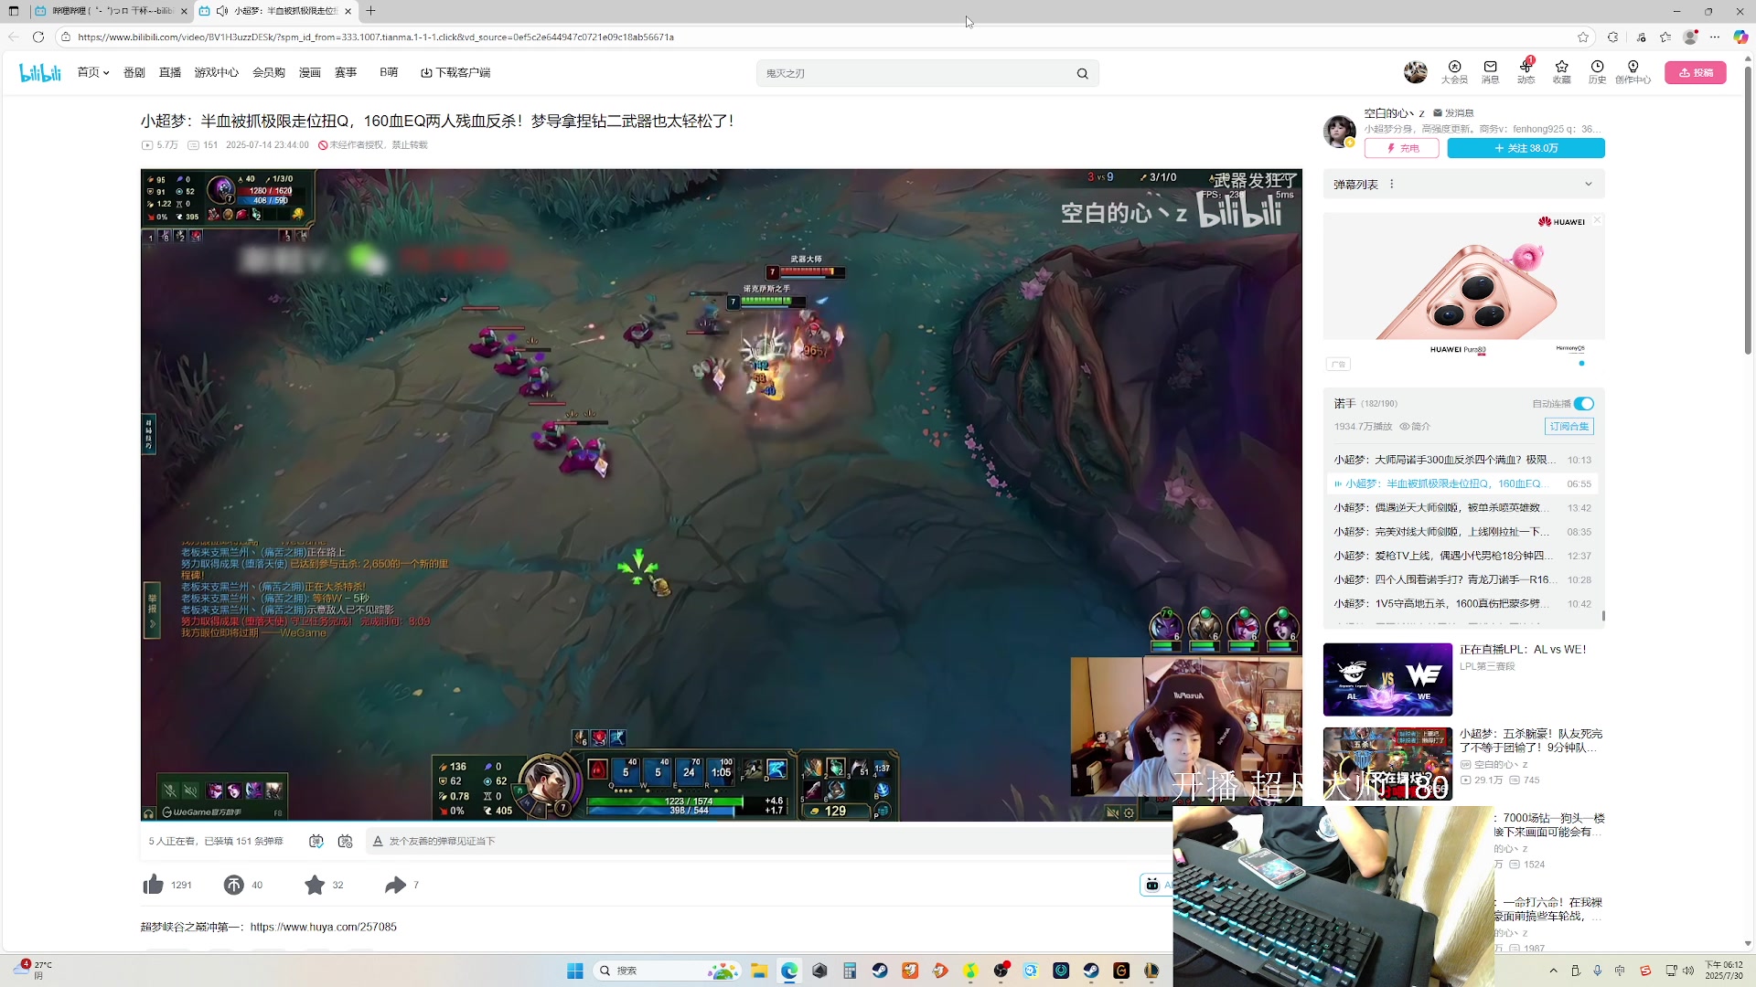1756x987 pixels.
Task: Share the video with arrow icon
Action: point(395,885)
